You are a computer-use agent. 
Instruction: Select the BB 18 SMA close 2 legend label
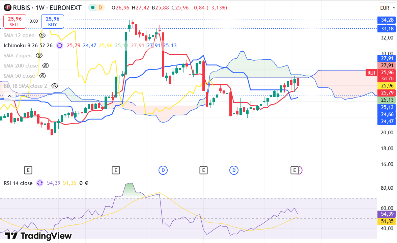pyautogui.click(x=25, y=86)
